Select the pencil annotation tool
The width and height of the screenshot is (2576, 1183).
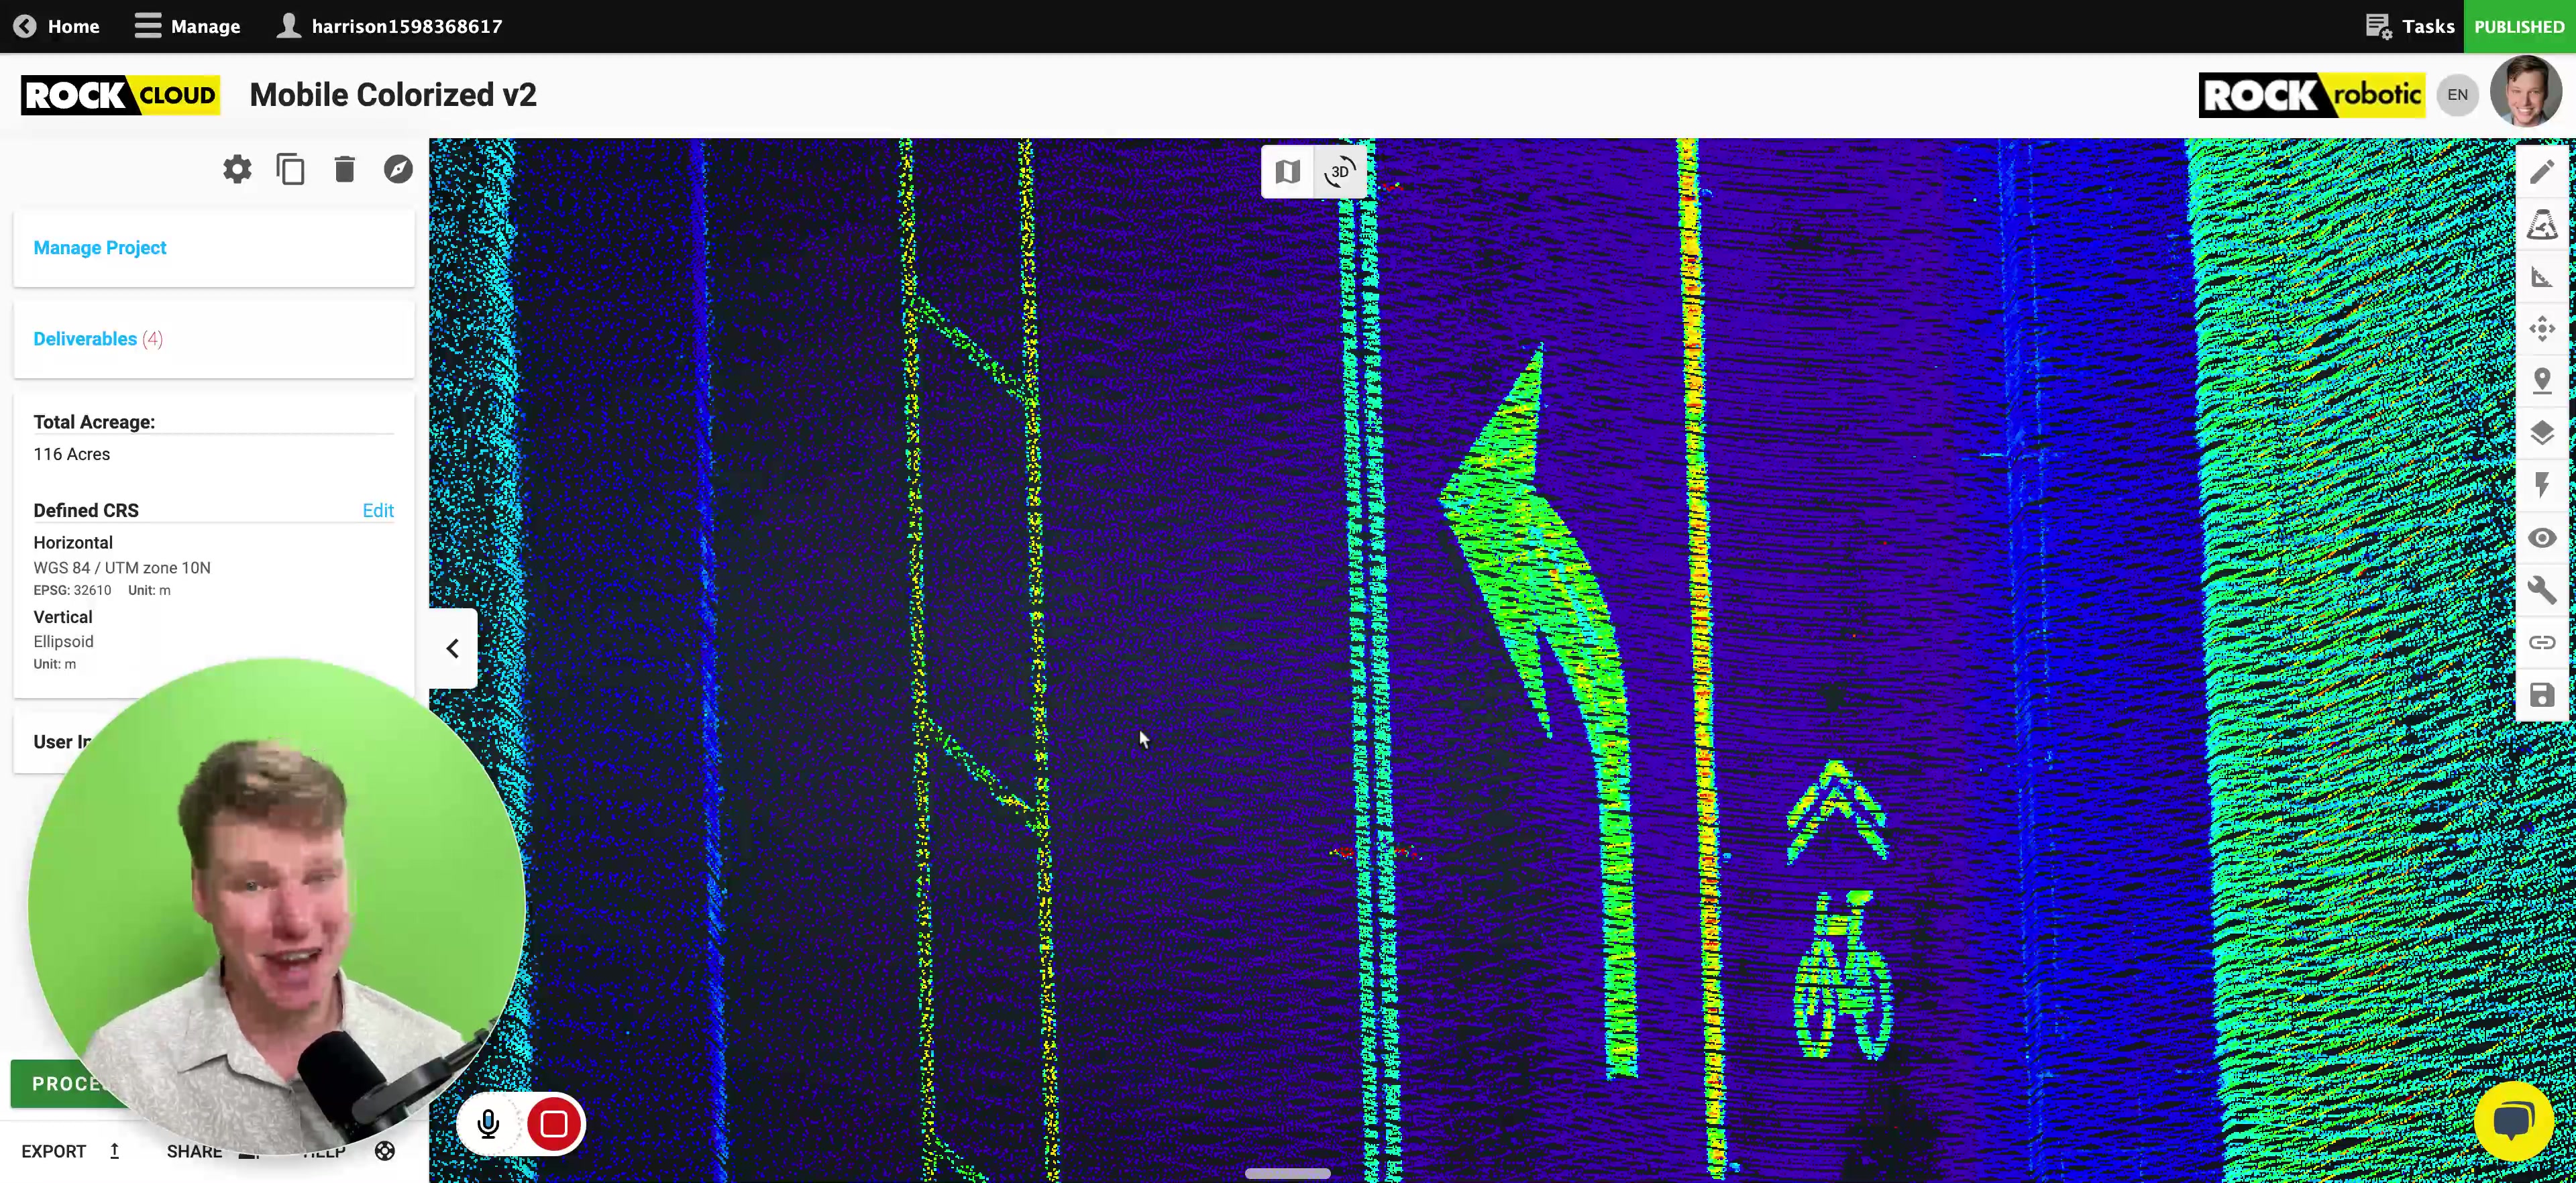(x=2541, y=172)
